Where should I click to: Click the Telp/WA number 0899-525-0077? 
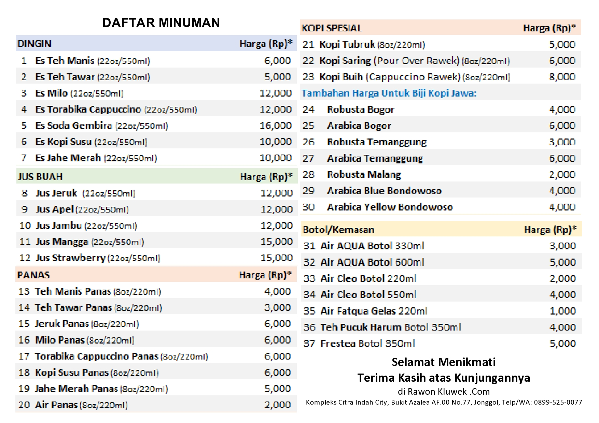tap(558, 402)
